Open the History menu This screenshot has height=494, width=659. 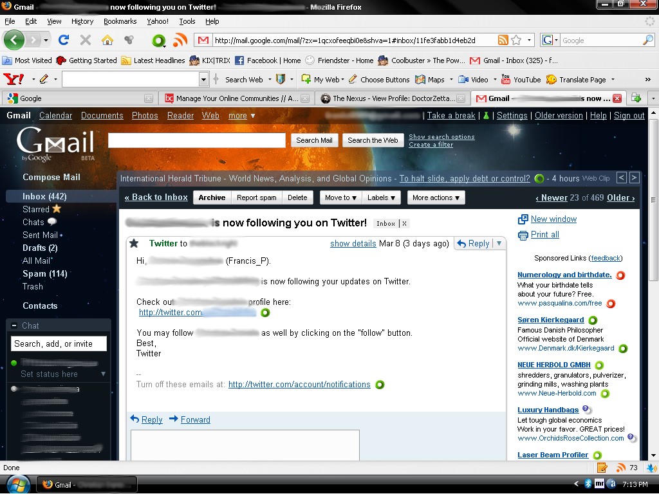(x=82, y=21)
